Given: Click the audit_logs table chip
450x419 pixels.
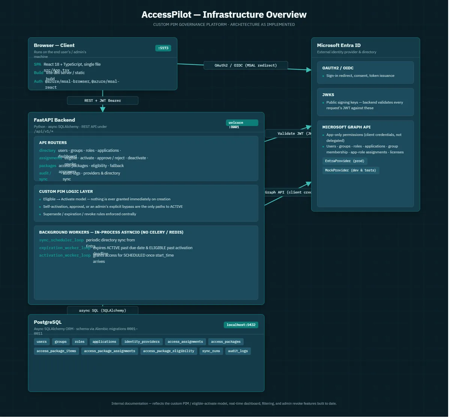Looking at the screenshot, I should point(238,351).
